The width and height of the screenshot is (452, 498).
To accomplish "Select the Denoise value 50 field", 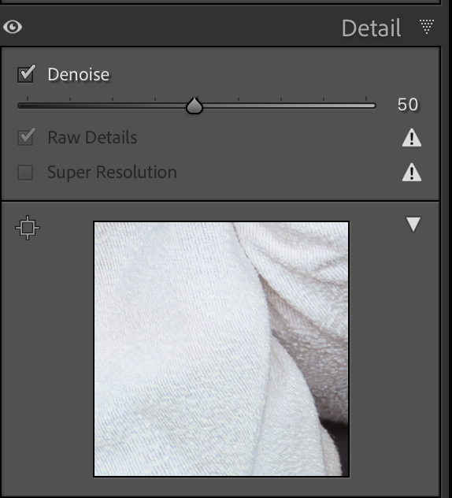I will (408, 105).
